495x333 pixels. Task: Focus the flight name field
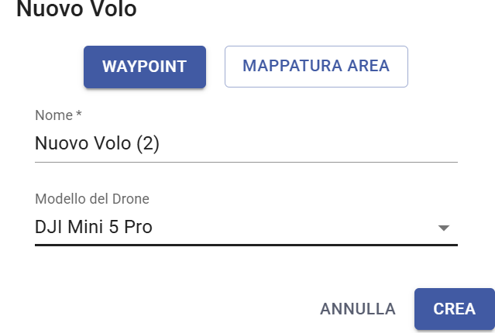tap(246, 144)
